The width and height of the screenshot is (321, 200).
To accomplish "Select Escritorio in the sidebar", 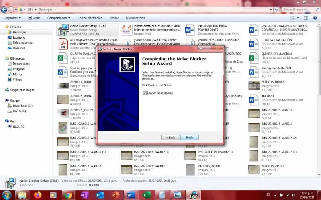I will click(x=19, y=37).
